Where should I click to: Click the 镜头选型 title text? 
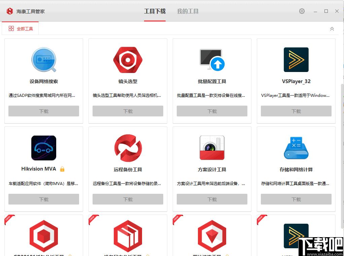(128, 81)
